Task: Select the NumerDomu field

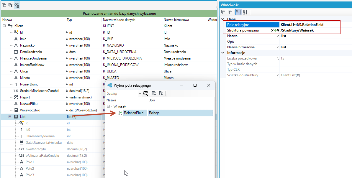Action: (29, 84)
